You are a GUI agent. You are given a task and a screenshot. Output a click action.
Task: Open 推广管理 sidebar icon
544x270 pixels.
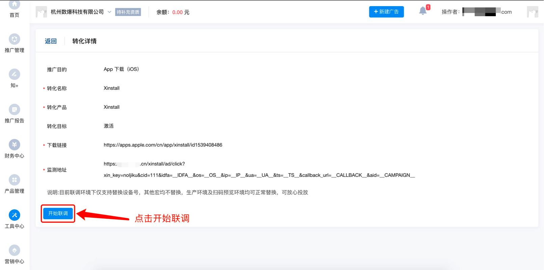coord(14,39)
